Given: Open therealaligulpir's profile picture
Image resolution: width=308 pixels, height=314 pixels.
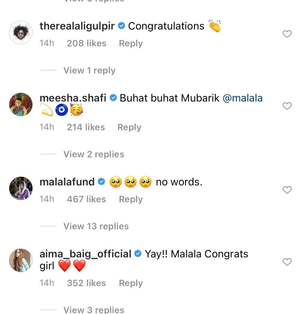Looking at the screenshot, I should [x=21, y=33].
